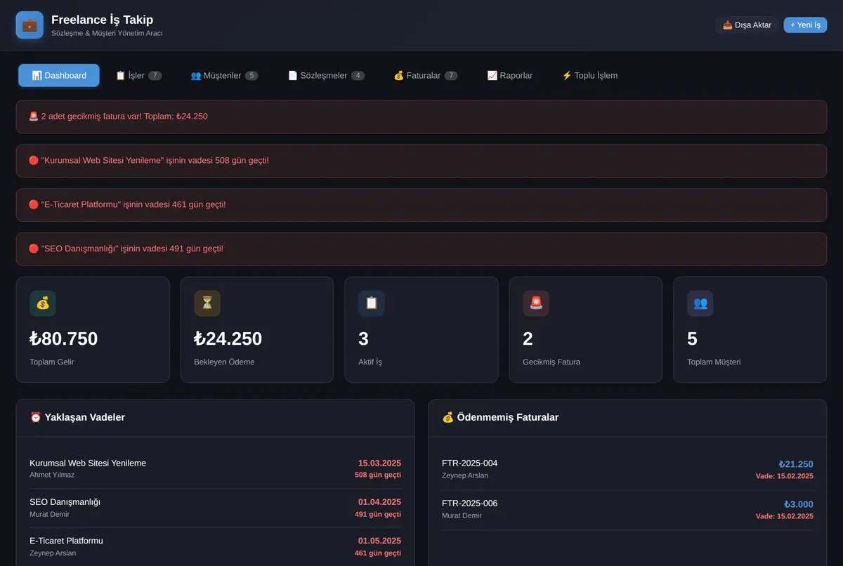This screenshot has width=843, height=566.
Task: Select E-Ticaret Platformu in Yaklaşan Vadeler list
Action: (x=67, y=541)
